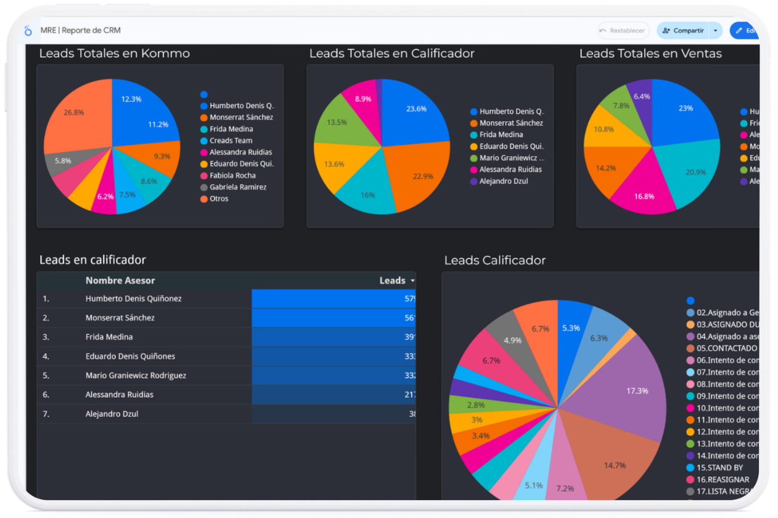Open the Compartir dropdown arrow
Viewport: 778px width, 518px height.
click(x=715, y=31)
